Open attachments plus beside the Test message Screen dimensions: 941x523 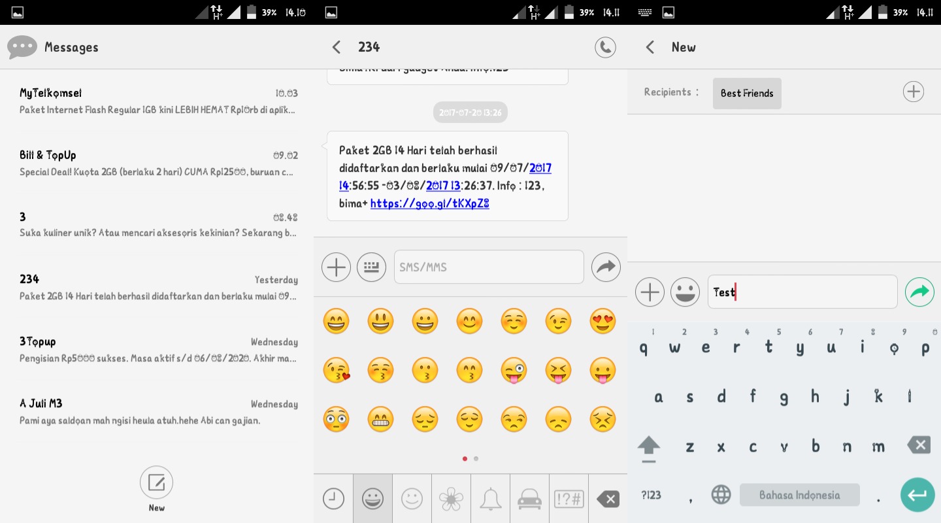pos(650,292)
